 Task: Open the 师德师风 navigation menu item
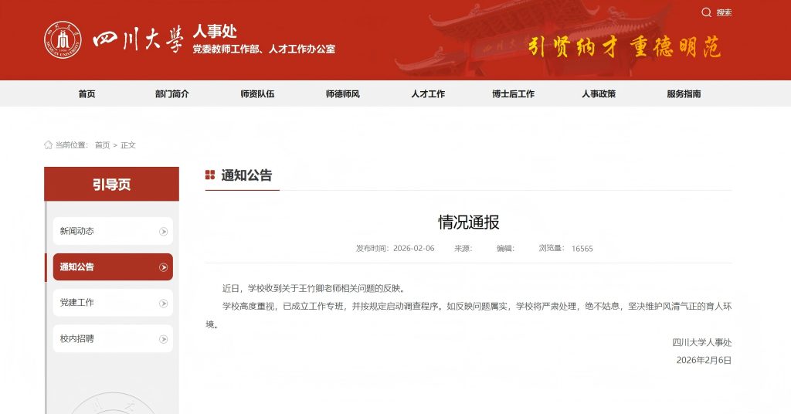(342, 93)
